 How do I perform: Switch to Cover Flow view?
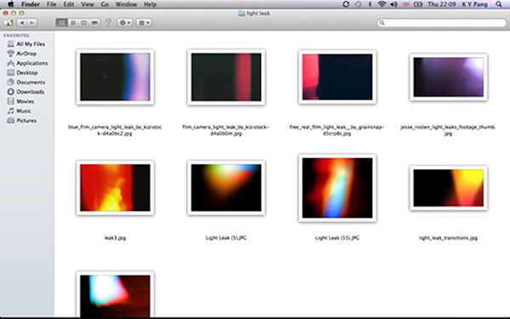pyautogui.click(x=94, y=23)
